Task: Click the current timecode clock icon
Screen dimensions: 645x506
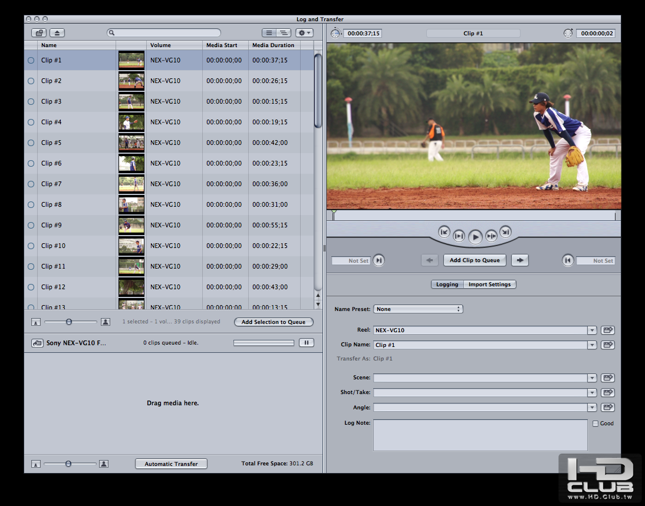Action: [568, 34]
